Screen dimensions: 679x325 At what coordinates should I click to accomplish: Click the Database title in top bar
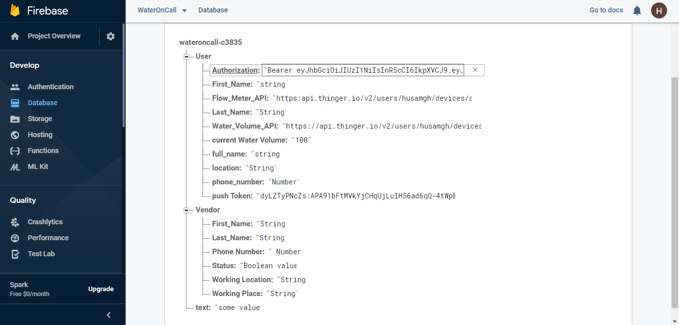(213, 10)
